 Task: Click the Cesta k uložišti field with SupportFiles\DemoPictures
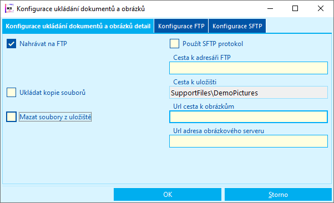tap(249, 93)
